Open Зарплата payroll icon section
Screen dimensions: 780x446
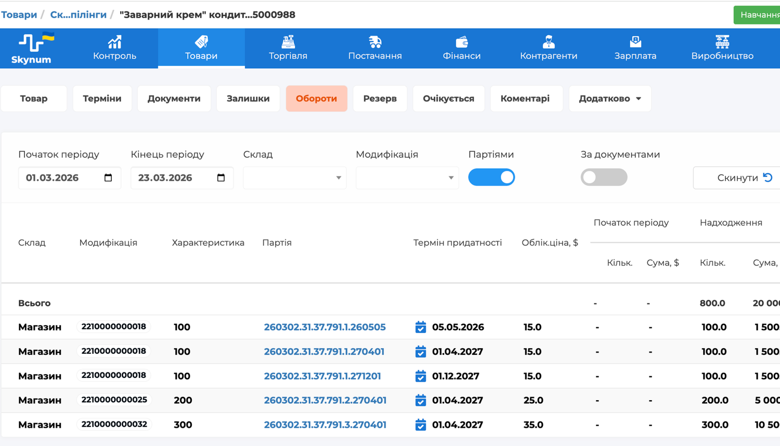(x=635, y=42)
